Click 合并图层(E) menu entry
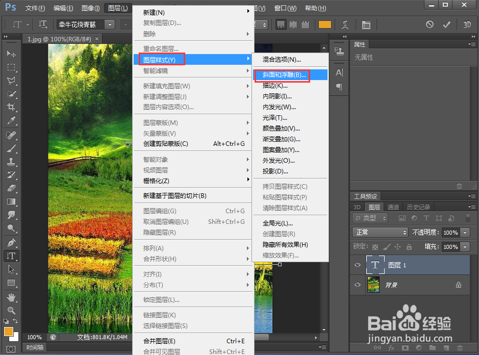Viewport: 479px width, 355px height. tap(194, 341)
